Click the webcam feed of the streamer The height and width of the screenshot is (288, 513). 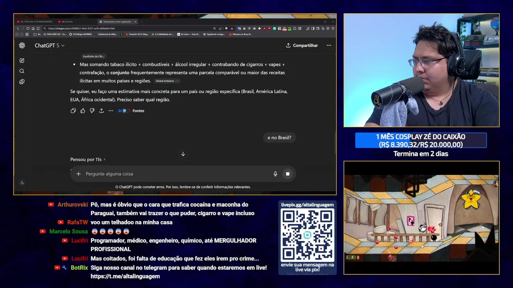421,70
